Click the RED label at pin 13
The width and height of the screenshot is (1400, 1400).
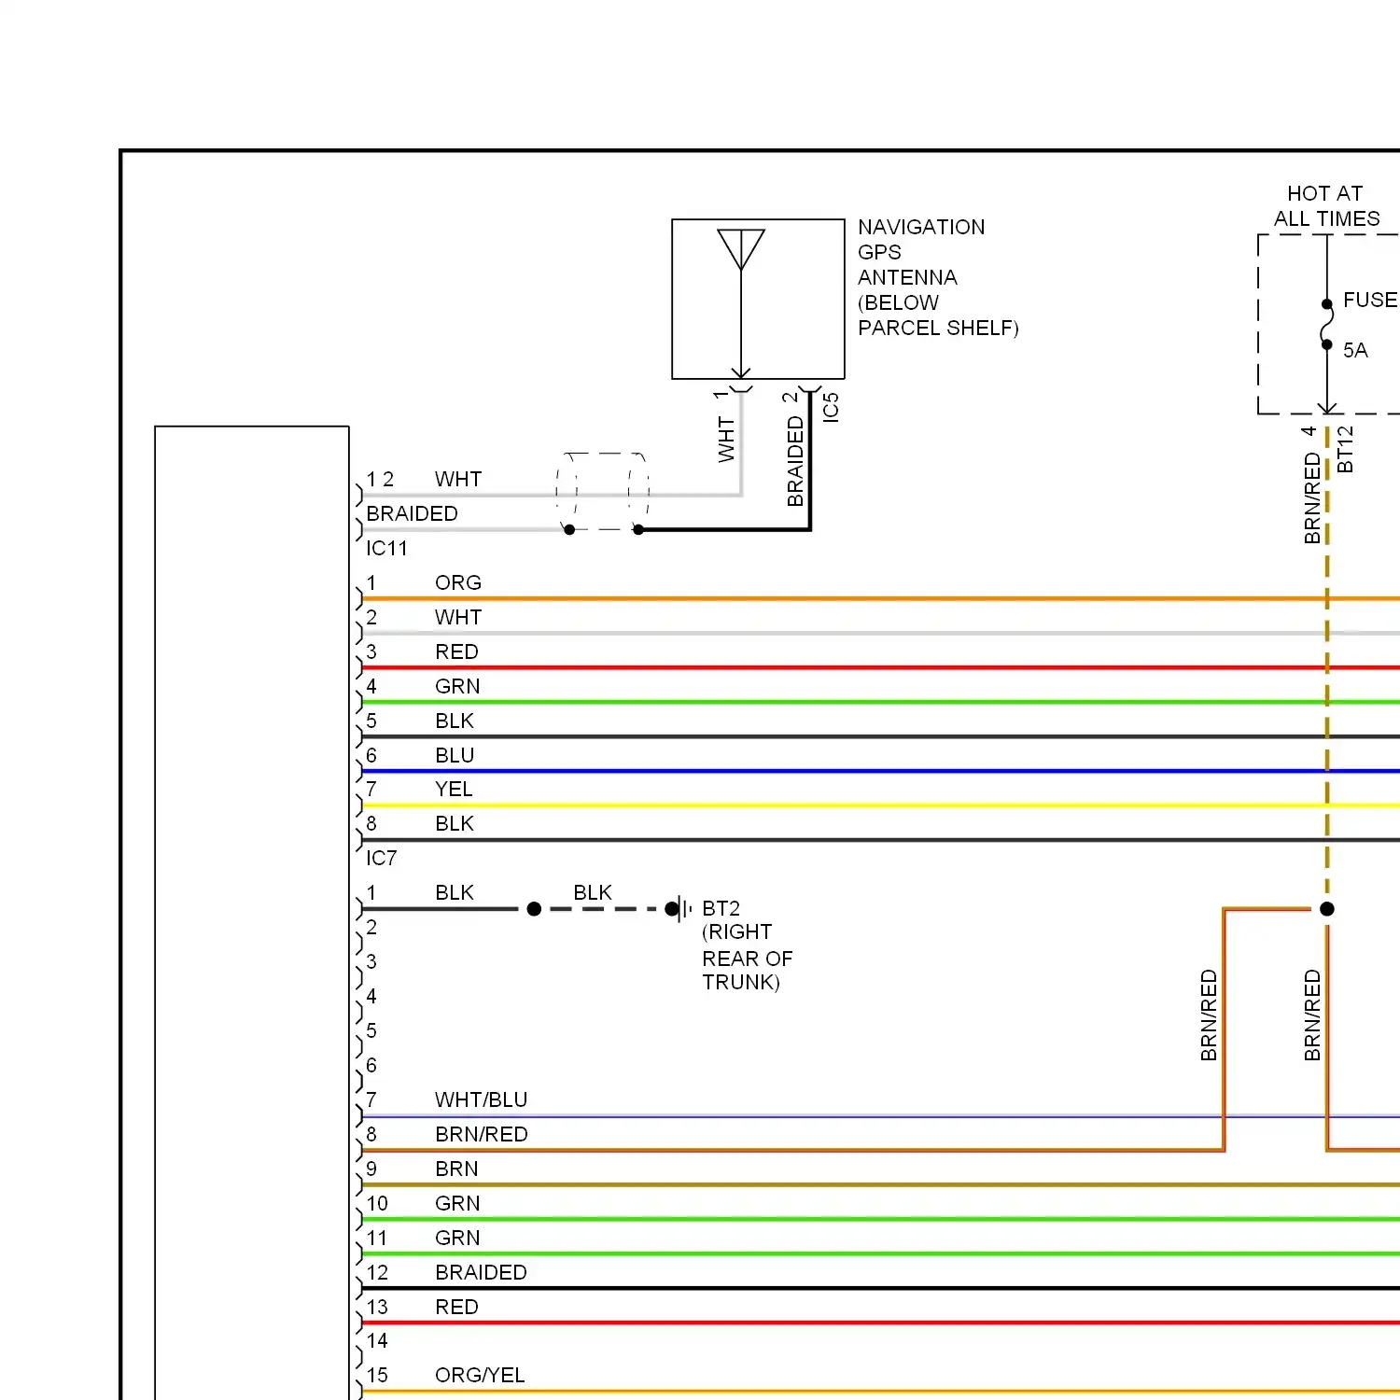pos(456,1307)
